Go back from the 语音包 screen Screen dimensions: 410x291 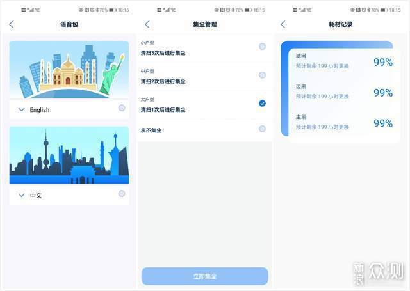pyautogui.click(x=12, y=24)
